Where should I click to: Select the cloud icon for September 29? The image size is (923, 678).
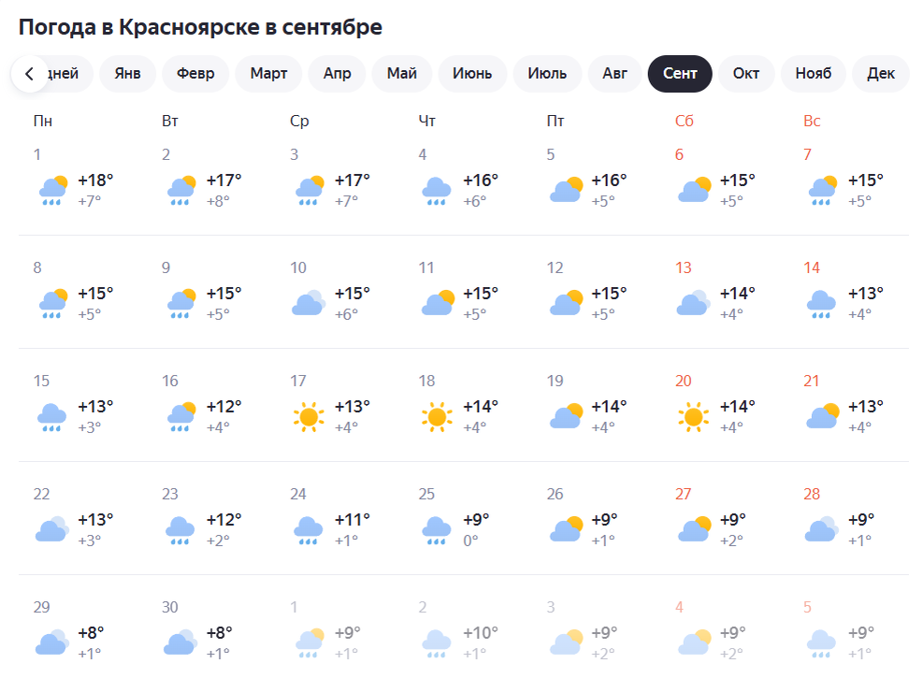point(52,642)
